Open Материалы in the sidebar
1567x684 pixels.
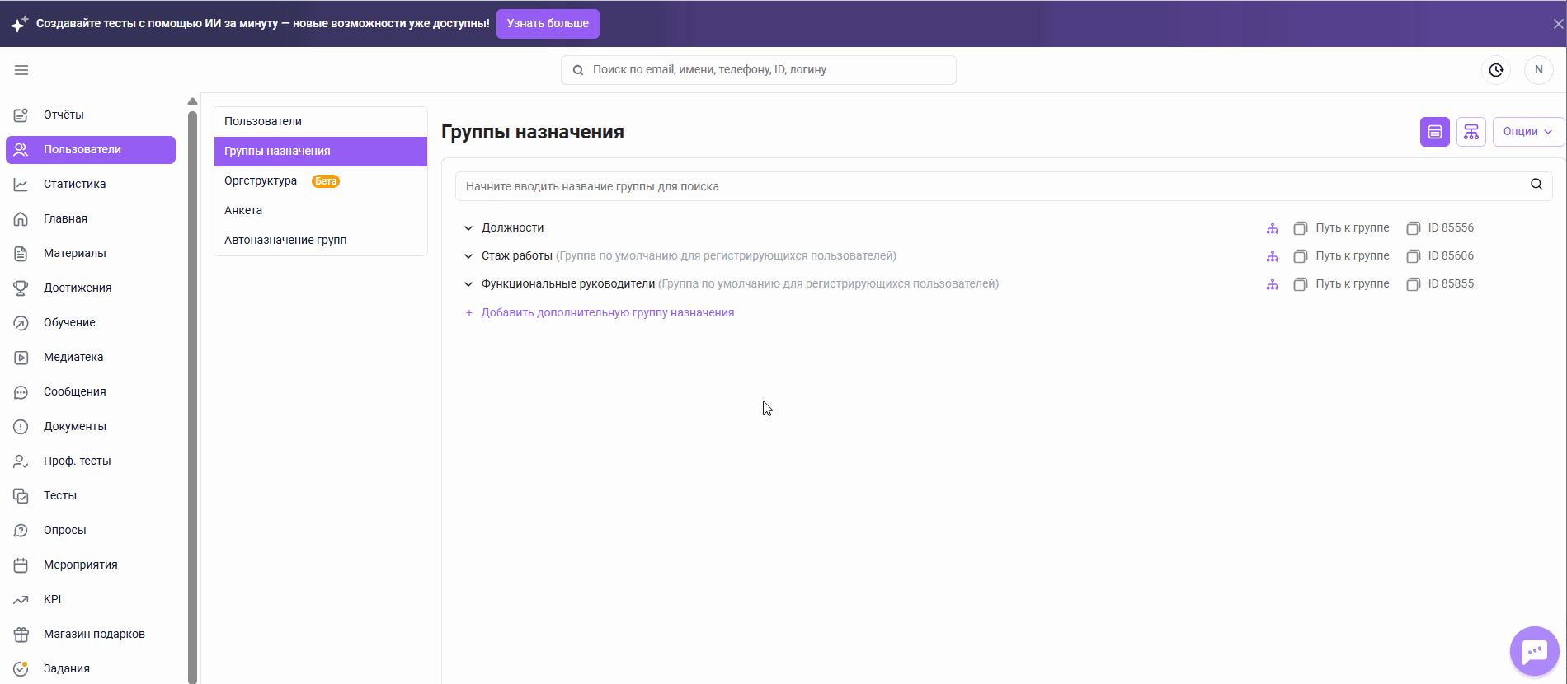click(91, 253)
